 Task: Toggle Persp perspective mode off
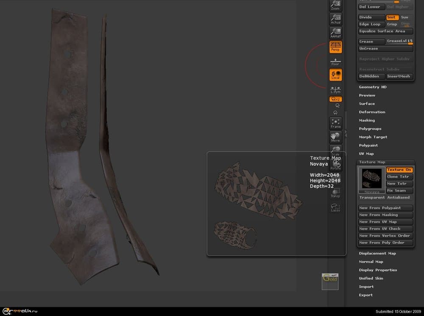click(x=335, y=47)
